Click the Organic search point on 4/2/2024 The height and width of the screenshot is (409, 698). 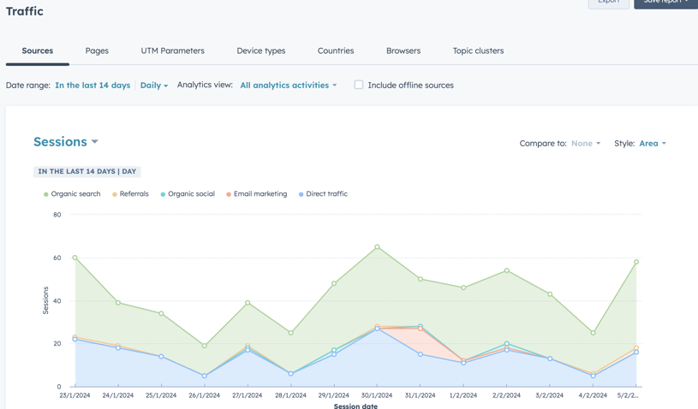[593, 333]
